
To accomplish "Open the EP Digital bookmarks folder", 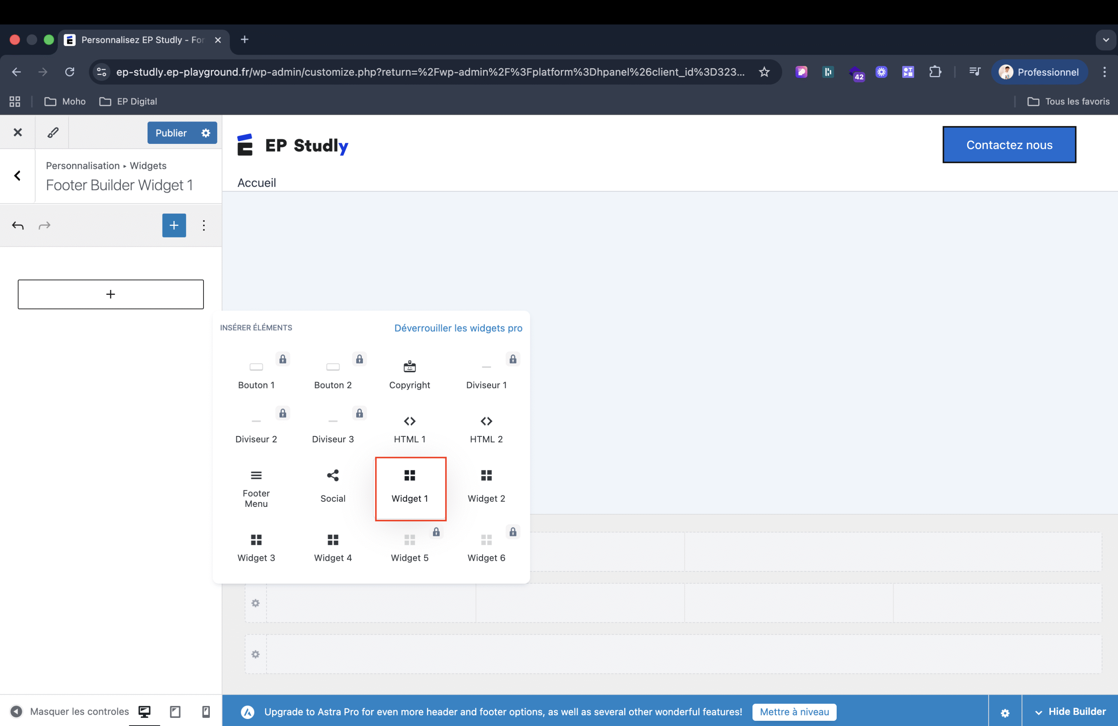I will coord(128,101).
